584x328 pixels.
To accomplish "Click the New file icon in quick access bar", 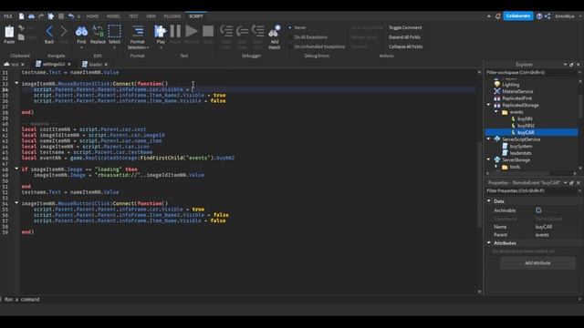I will [x=22, y=16].
